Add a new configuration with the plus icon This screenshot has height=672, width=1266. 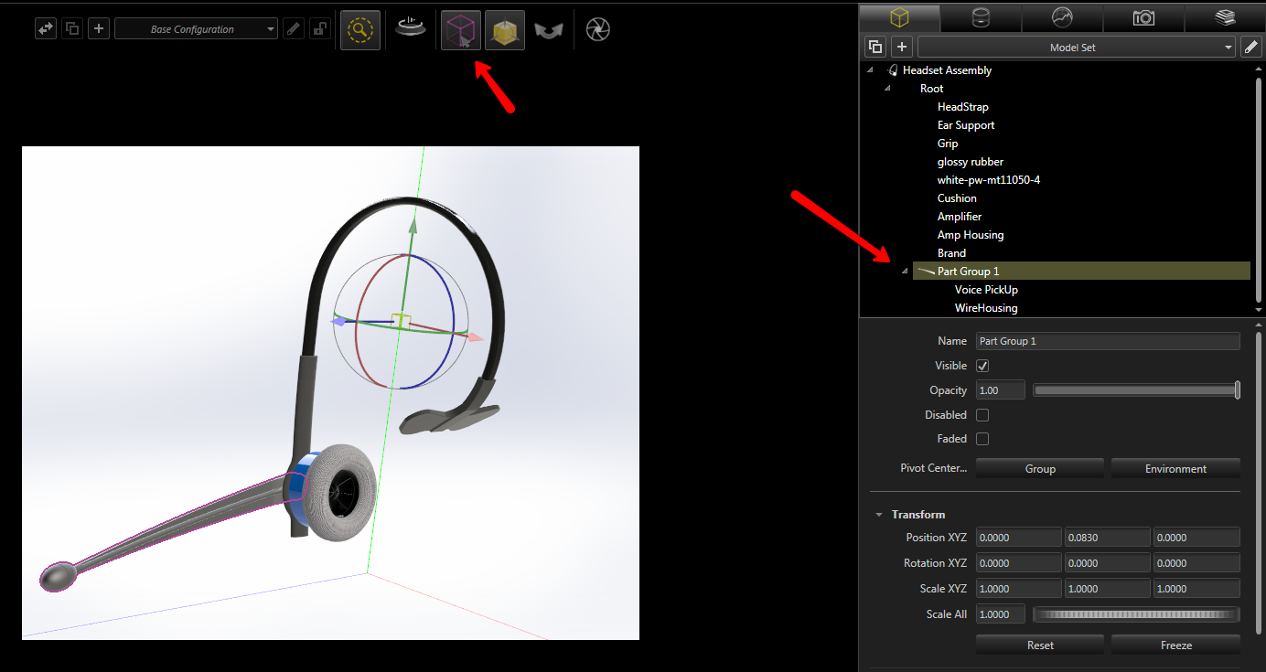[x=99, y=29]
